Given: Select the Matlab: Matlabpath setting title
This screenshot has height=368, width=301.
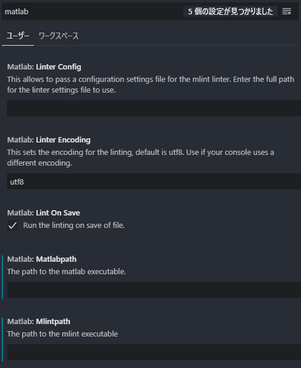Looking at the screenshot, I should [x=42, y=259].
